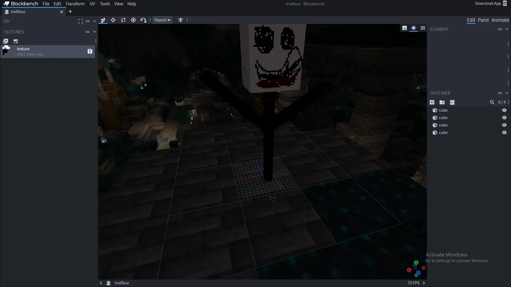The width and height of the screenshot is (511, 287).
Task: Open the File menu
Action: (46, 4)
